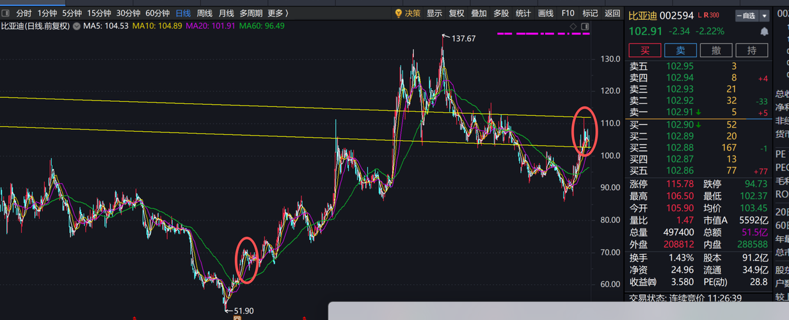
Task: Select the 5分钟 period
Action: (72, 13)
